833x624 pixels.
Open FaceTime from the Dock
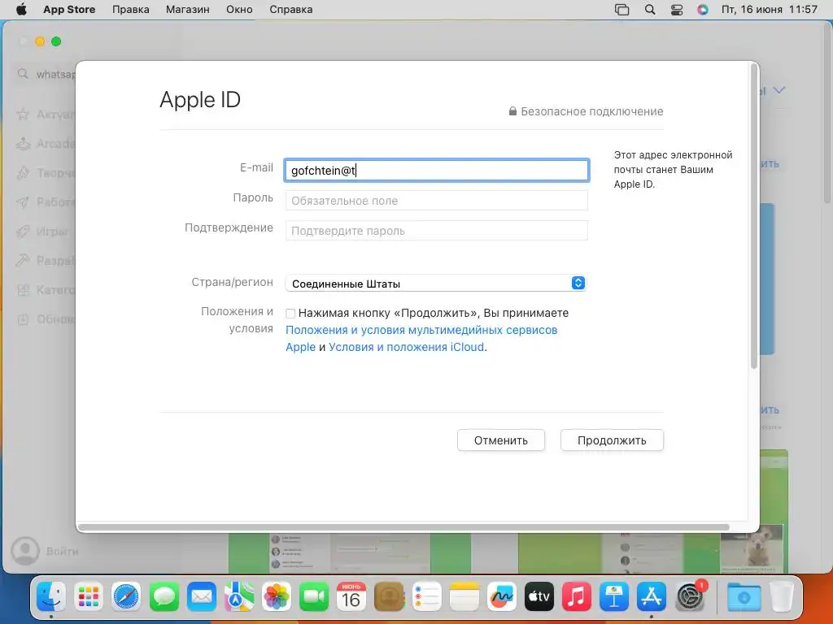coord(314,597)
